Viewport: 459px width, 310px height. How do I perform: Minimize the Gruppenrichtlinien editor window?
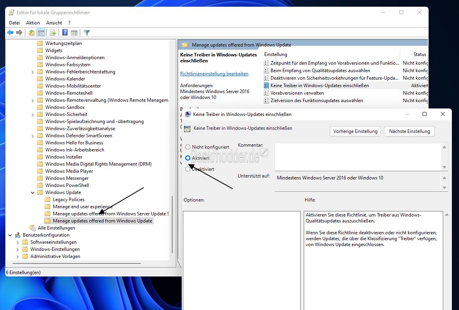pos(384,12)
